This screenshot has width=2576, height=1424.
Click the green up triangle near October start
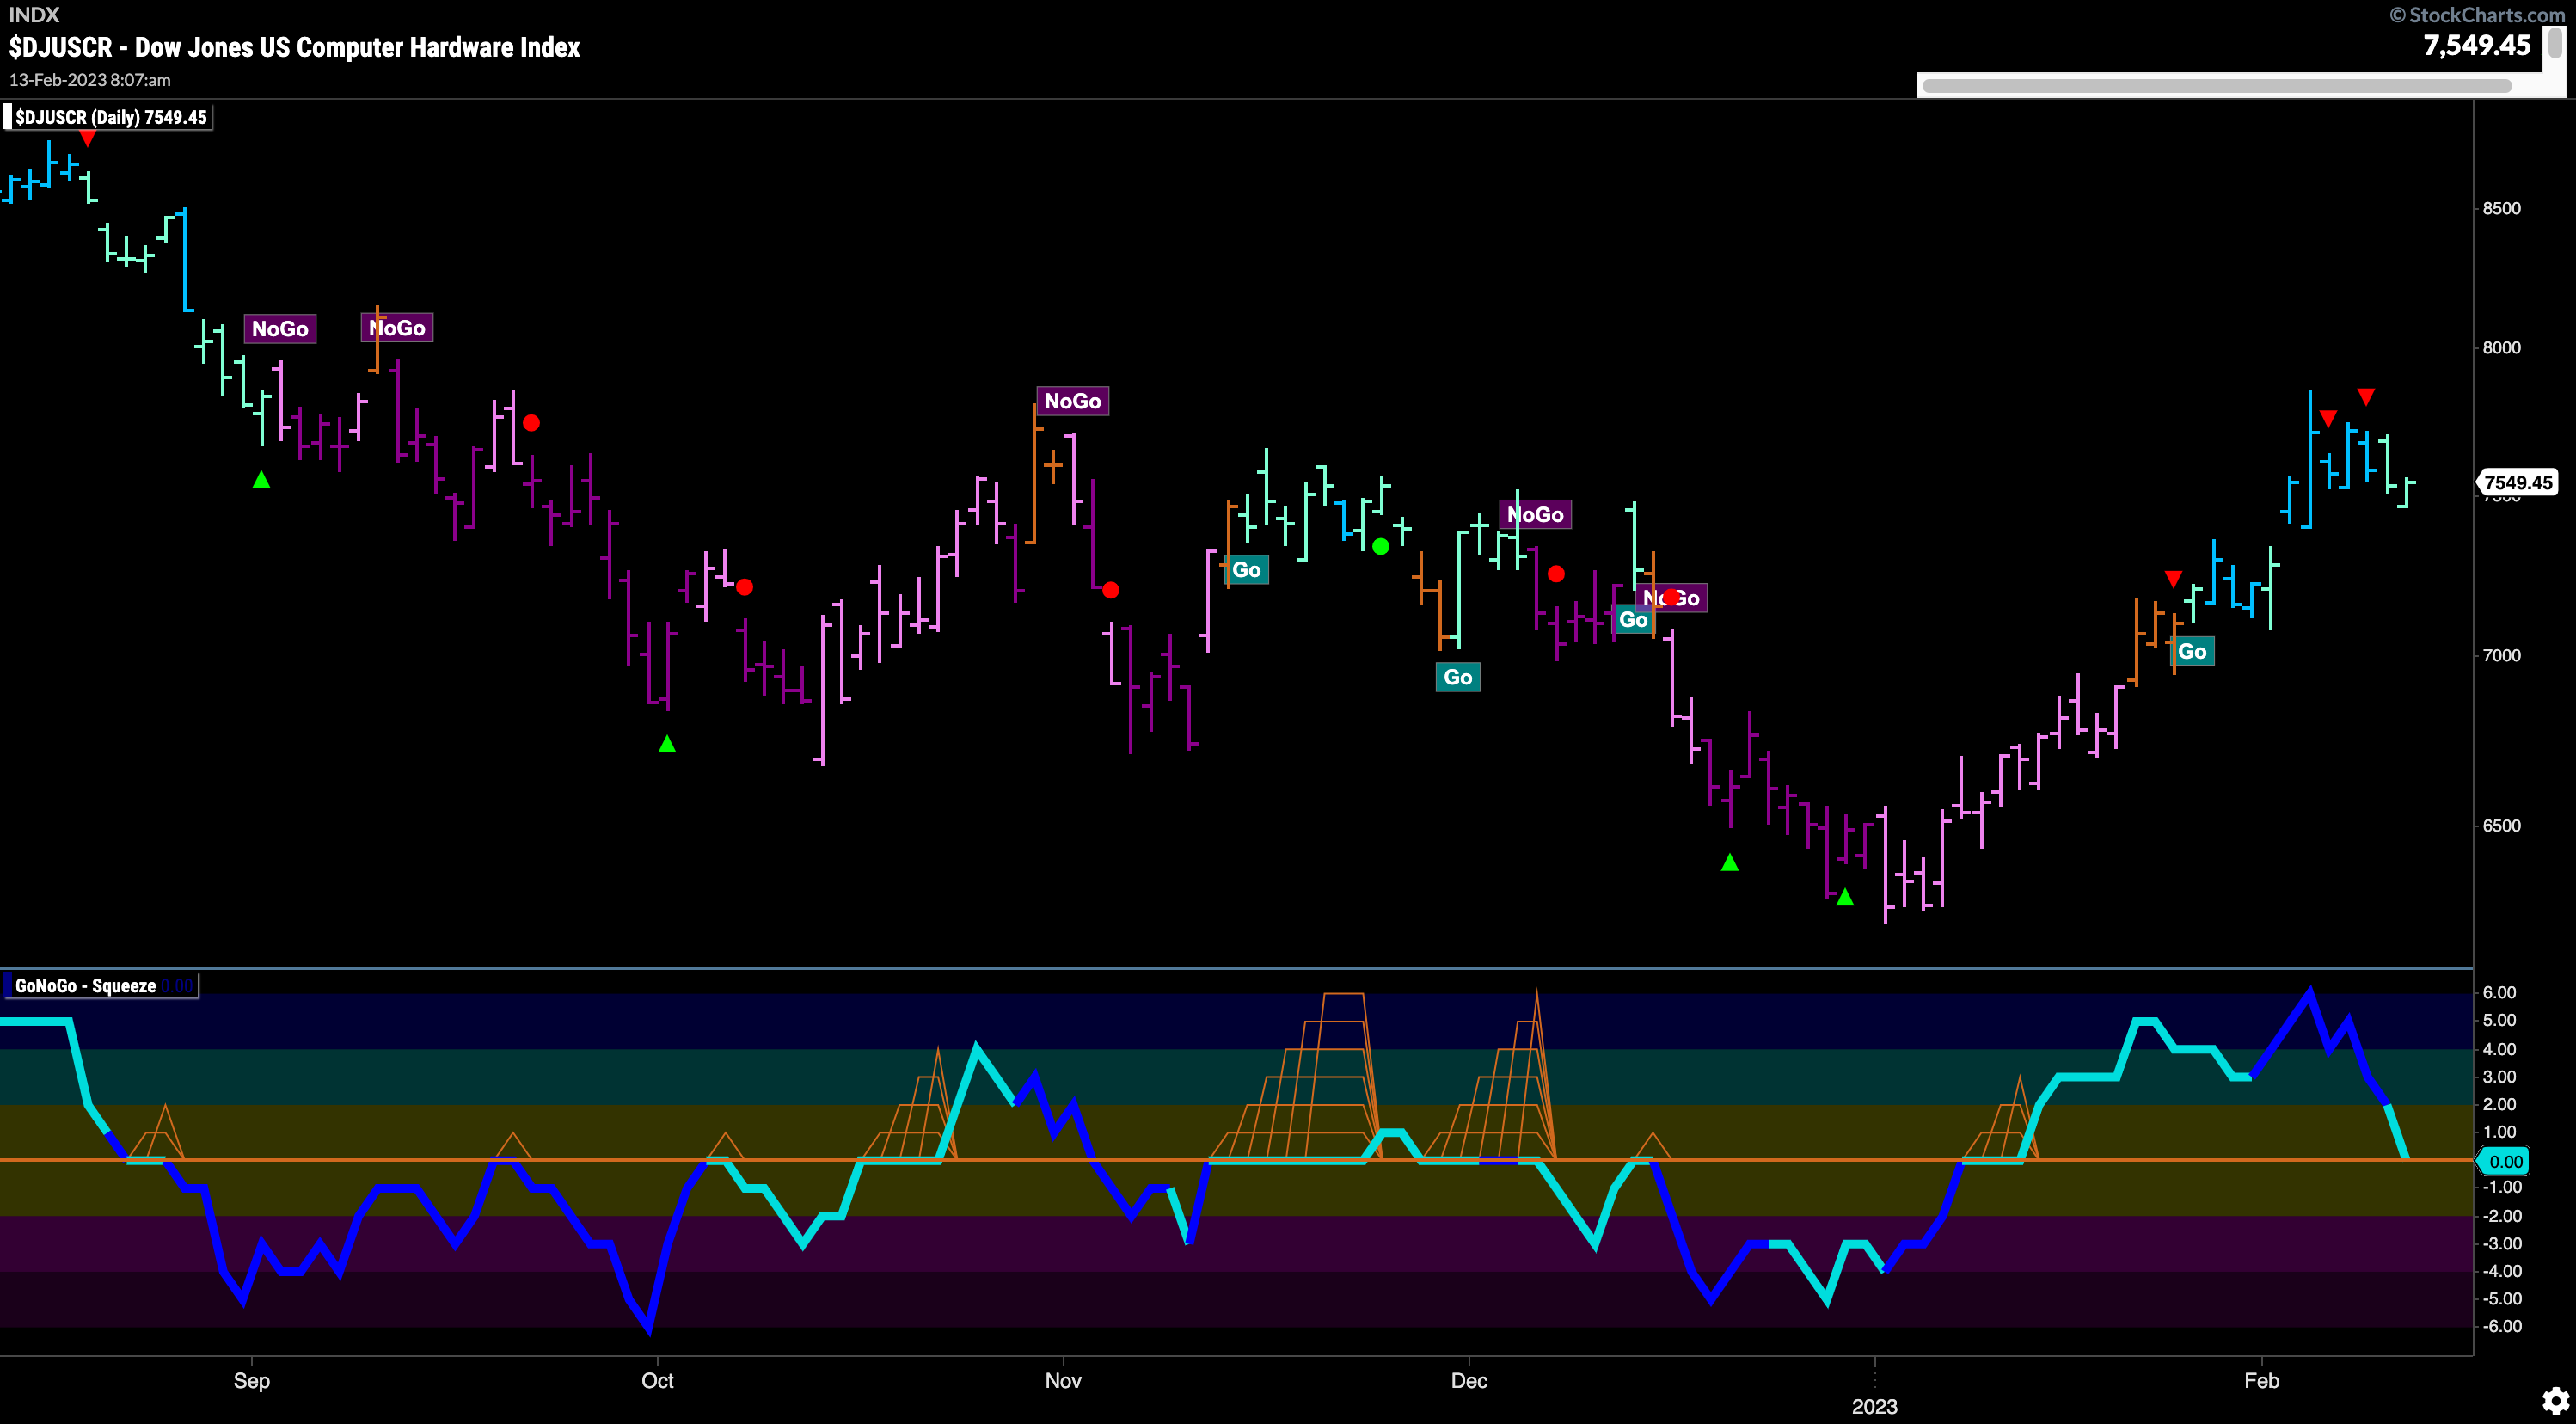667,744
